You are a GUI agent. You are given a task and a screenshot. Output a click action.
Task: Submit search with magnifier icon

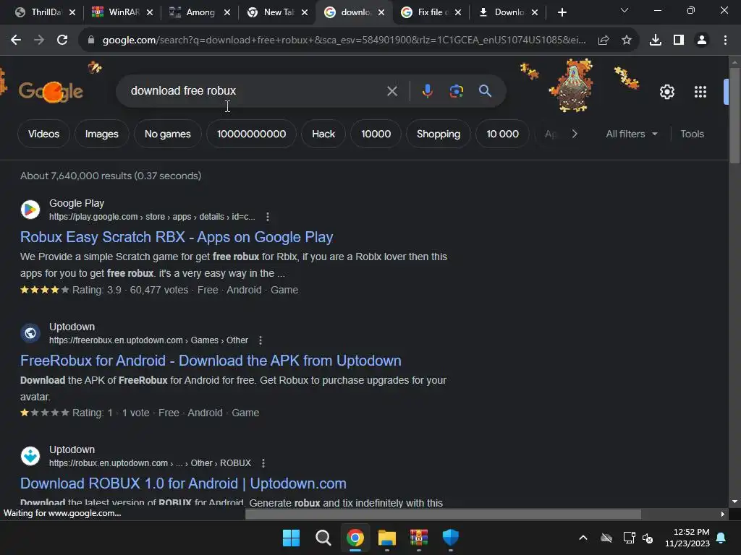pyautogui.click(x=486, y=90)
